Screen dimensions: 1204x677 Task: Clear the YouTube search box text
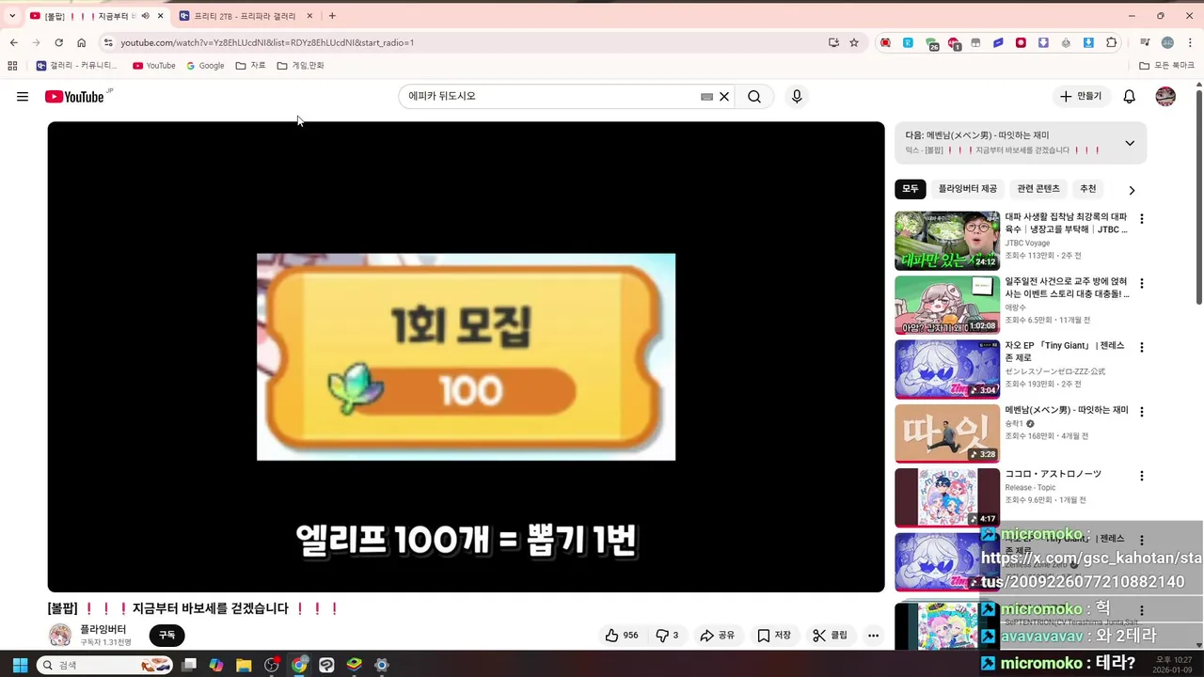[724, 96]
